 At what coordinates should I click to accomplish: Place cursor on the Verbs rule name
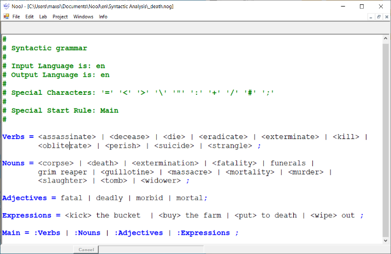(x=14, y=136)
